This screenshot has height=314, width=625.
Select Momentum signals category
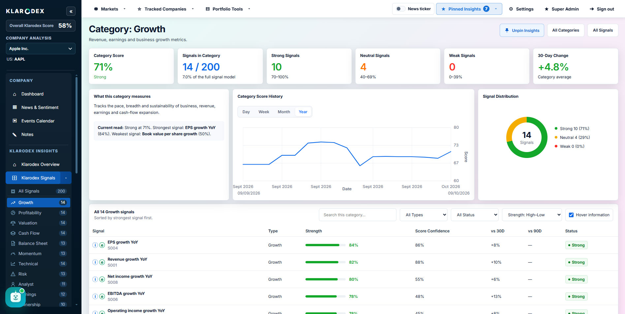(39, 254)
